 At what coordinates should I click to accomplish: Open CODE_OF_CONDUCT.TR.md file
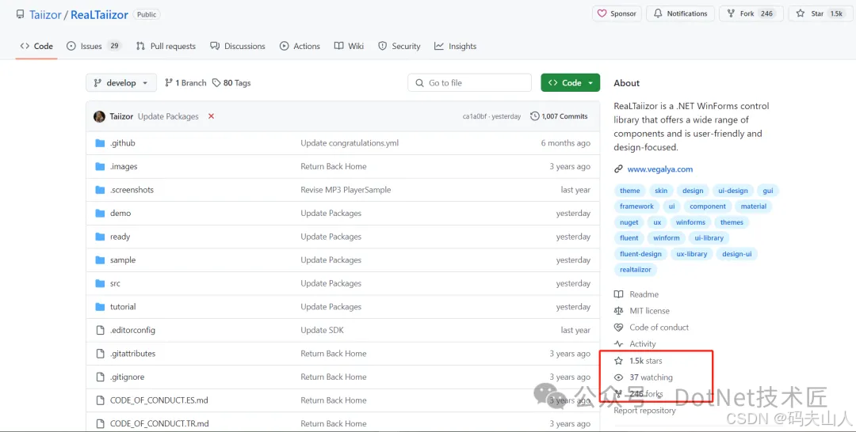click(x=159, y=424)
